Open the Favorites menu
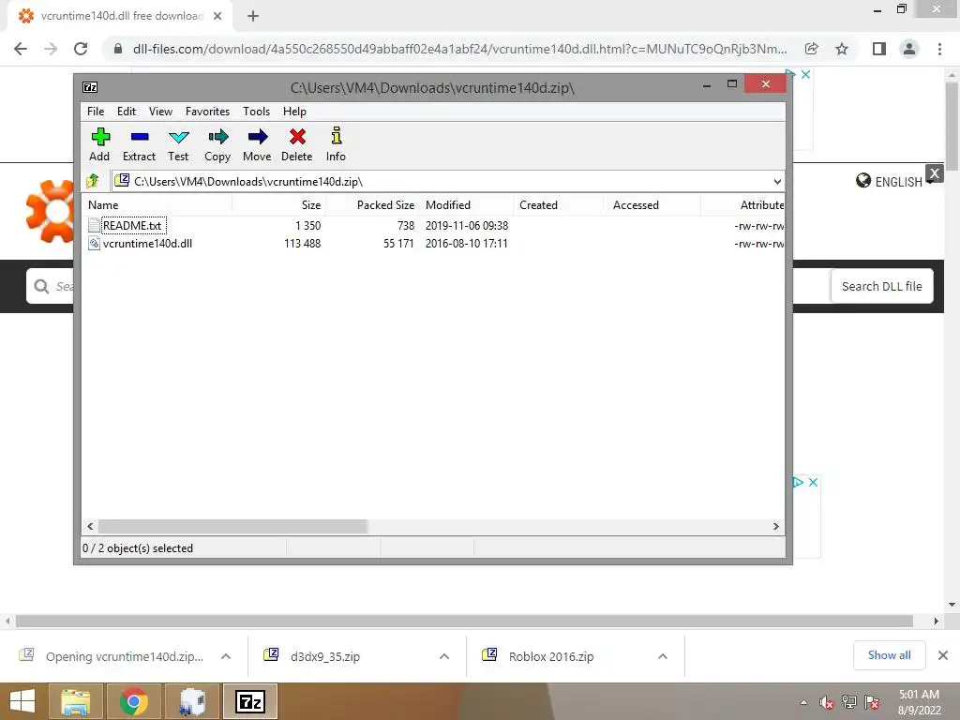 [x=207, y=112]
